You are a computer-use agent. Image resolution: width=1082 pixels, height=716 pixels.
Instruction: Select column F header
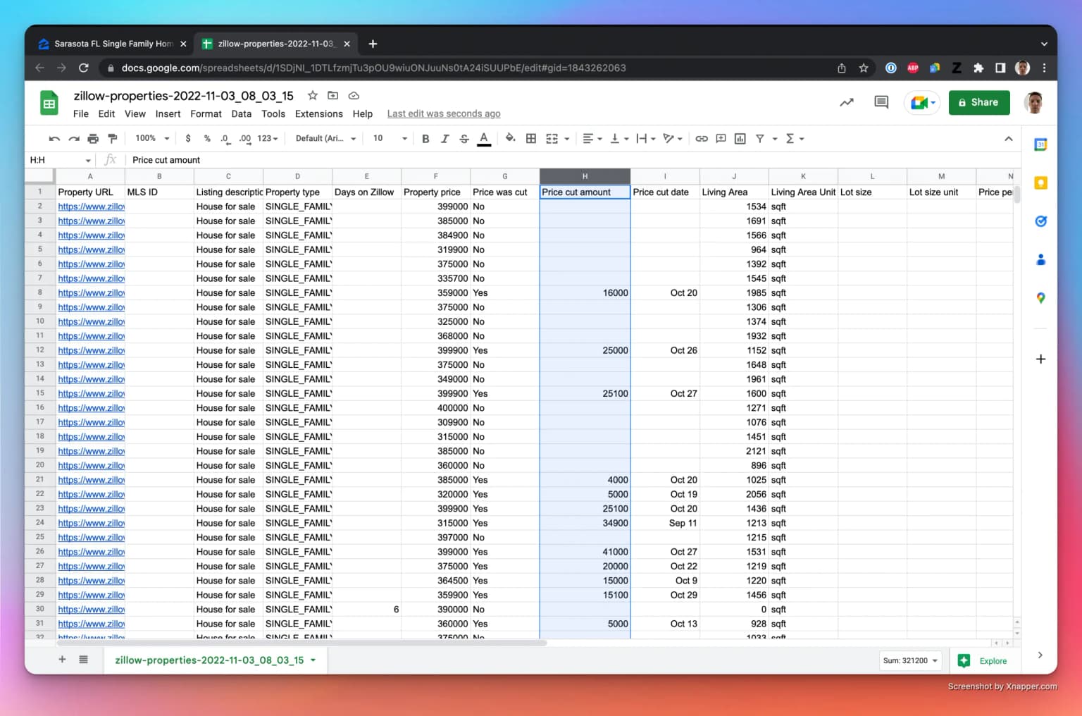coord(435,176)
